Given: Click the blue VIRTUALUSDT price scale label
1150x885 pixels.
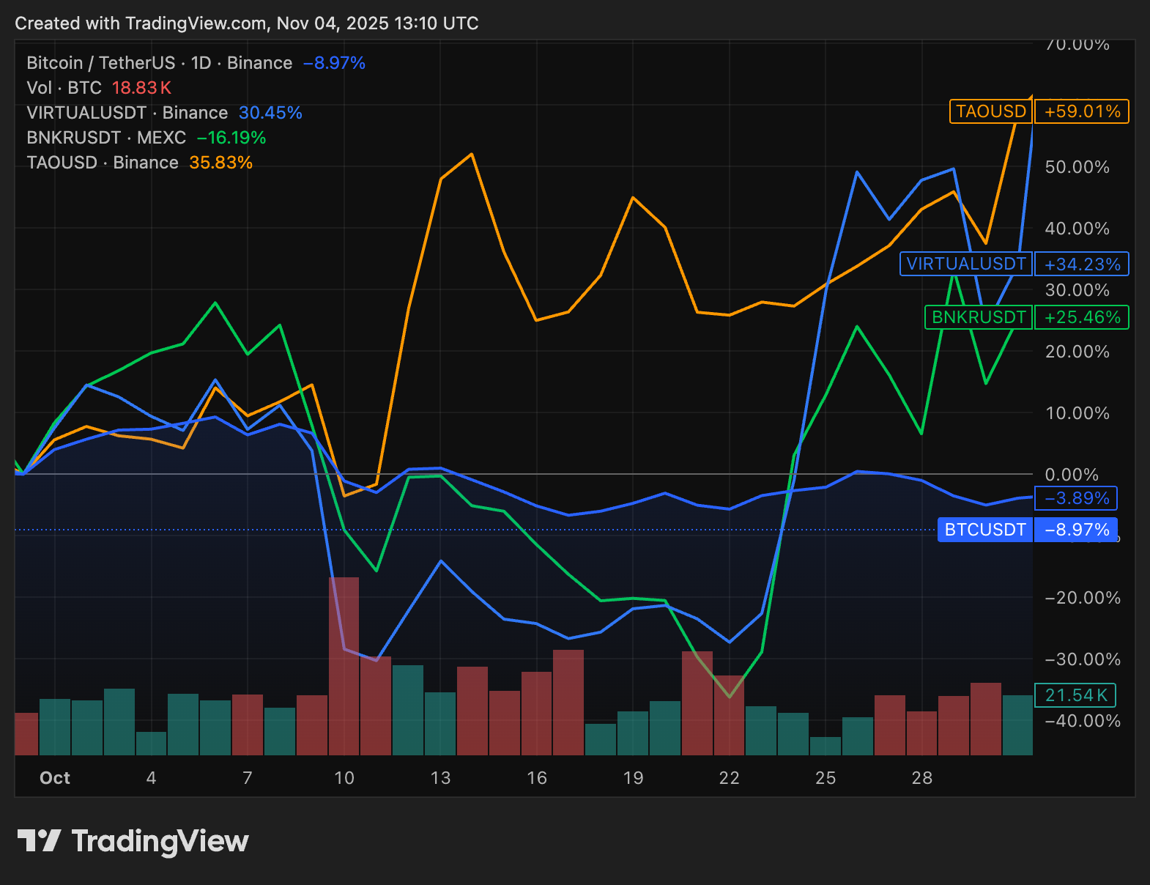Looking at the screenshot, I should [966, 264].
